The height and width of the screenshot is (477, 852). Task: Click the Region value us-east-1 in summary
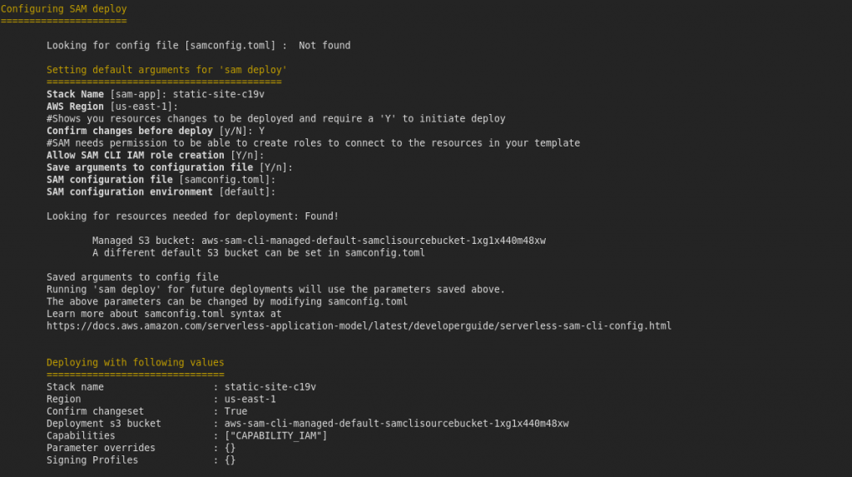pyautogui.click(x=250, y=399)
